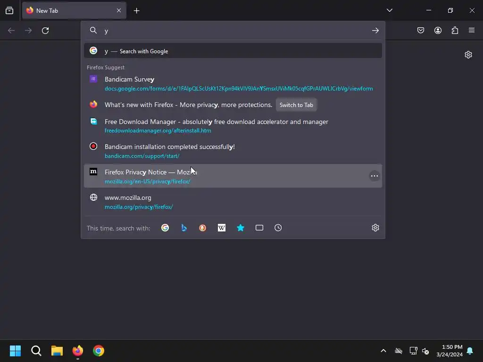This screenshot has height=362, width=483.
Task: Click Bandicam Survey purple form icon
Action: click(x=93, y=79)
